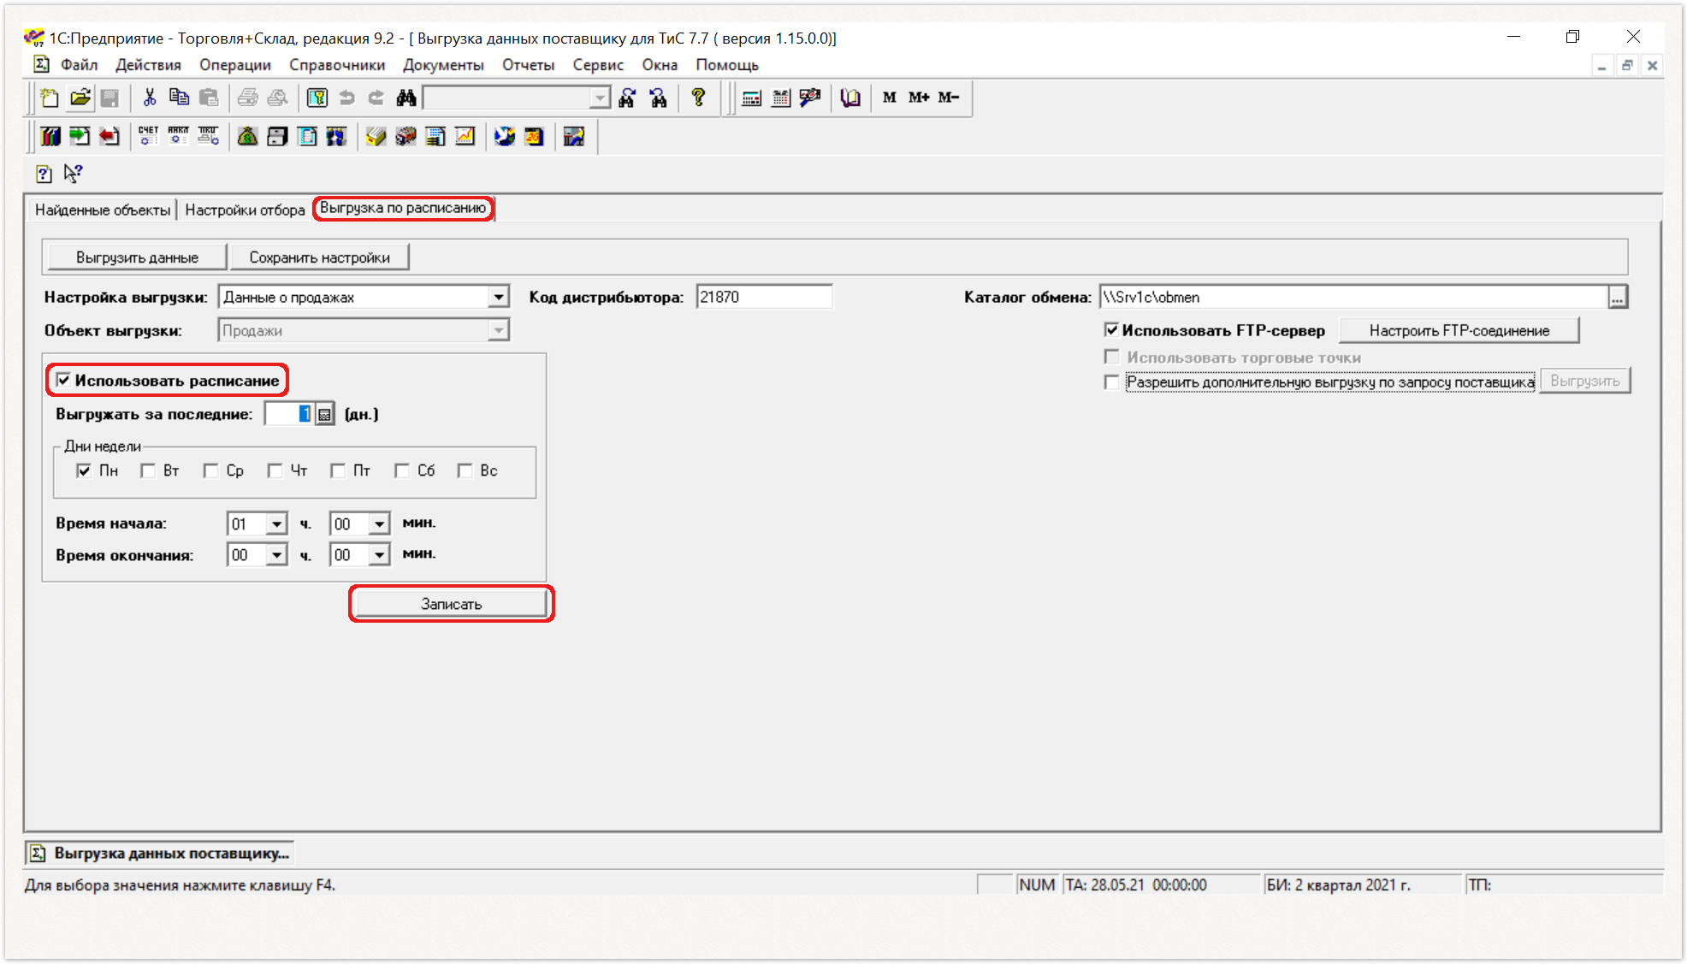Open the Файл menu
Viewport: 1687px width, 964px height.
point(79,65)
